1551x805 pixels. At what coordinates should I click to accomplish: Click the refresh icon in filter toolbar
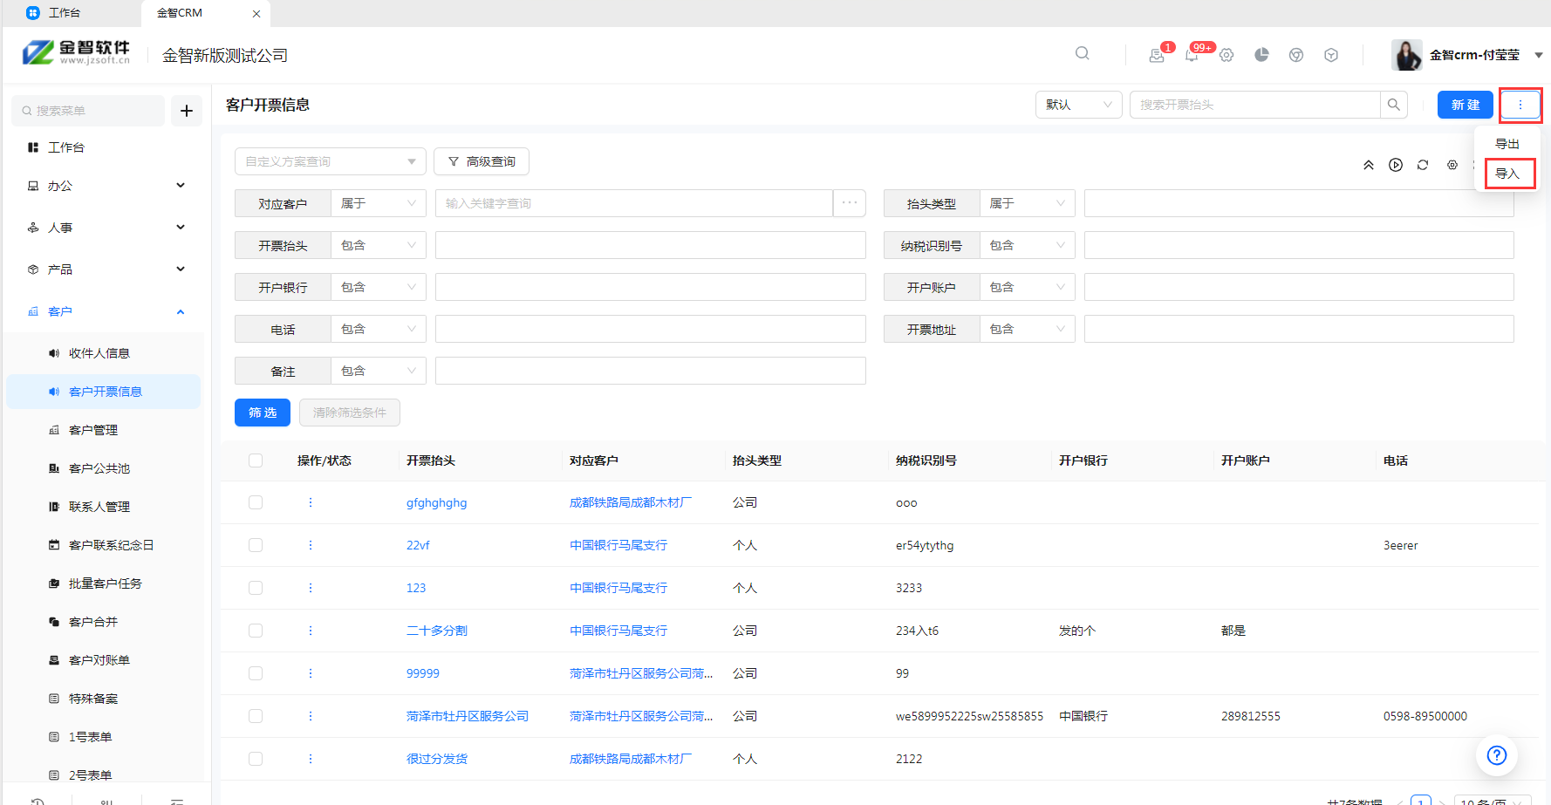1423,165
